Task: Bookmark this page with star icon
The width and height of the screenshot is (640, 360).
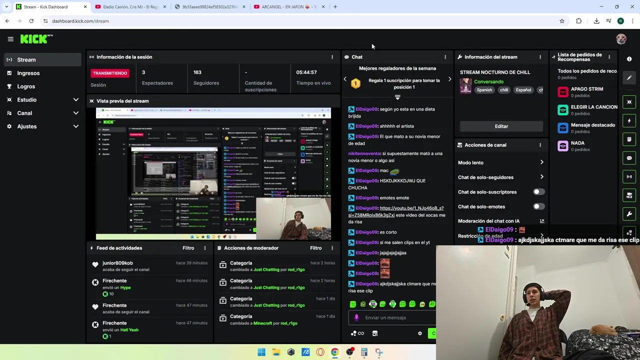Action: click(562, 21)
